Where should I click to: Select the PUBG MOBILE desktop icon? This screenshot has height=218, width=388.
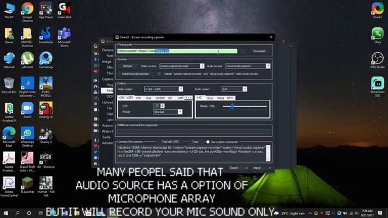click(x=46, y=87)
